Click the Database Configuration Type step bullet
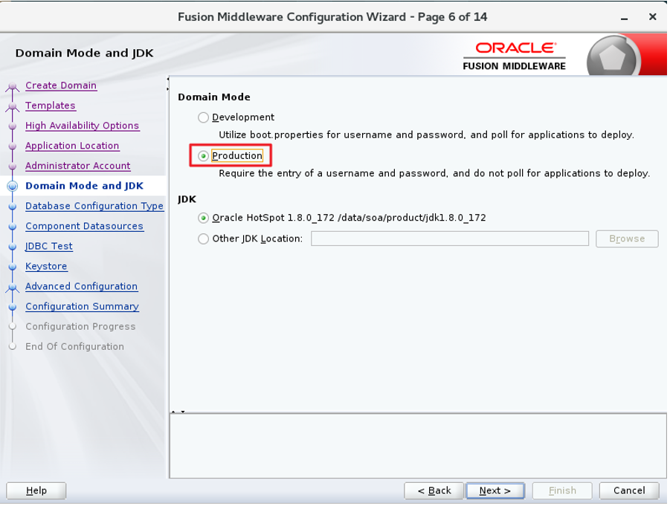This screenshot has height=506, width=670. click(x=13, y=207)
